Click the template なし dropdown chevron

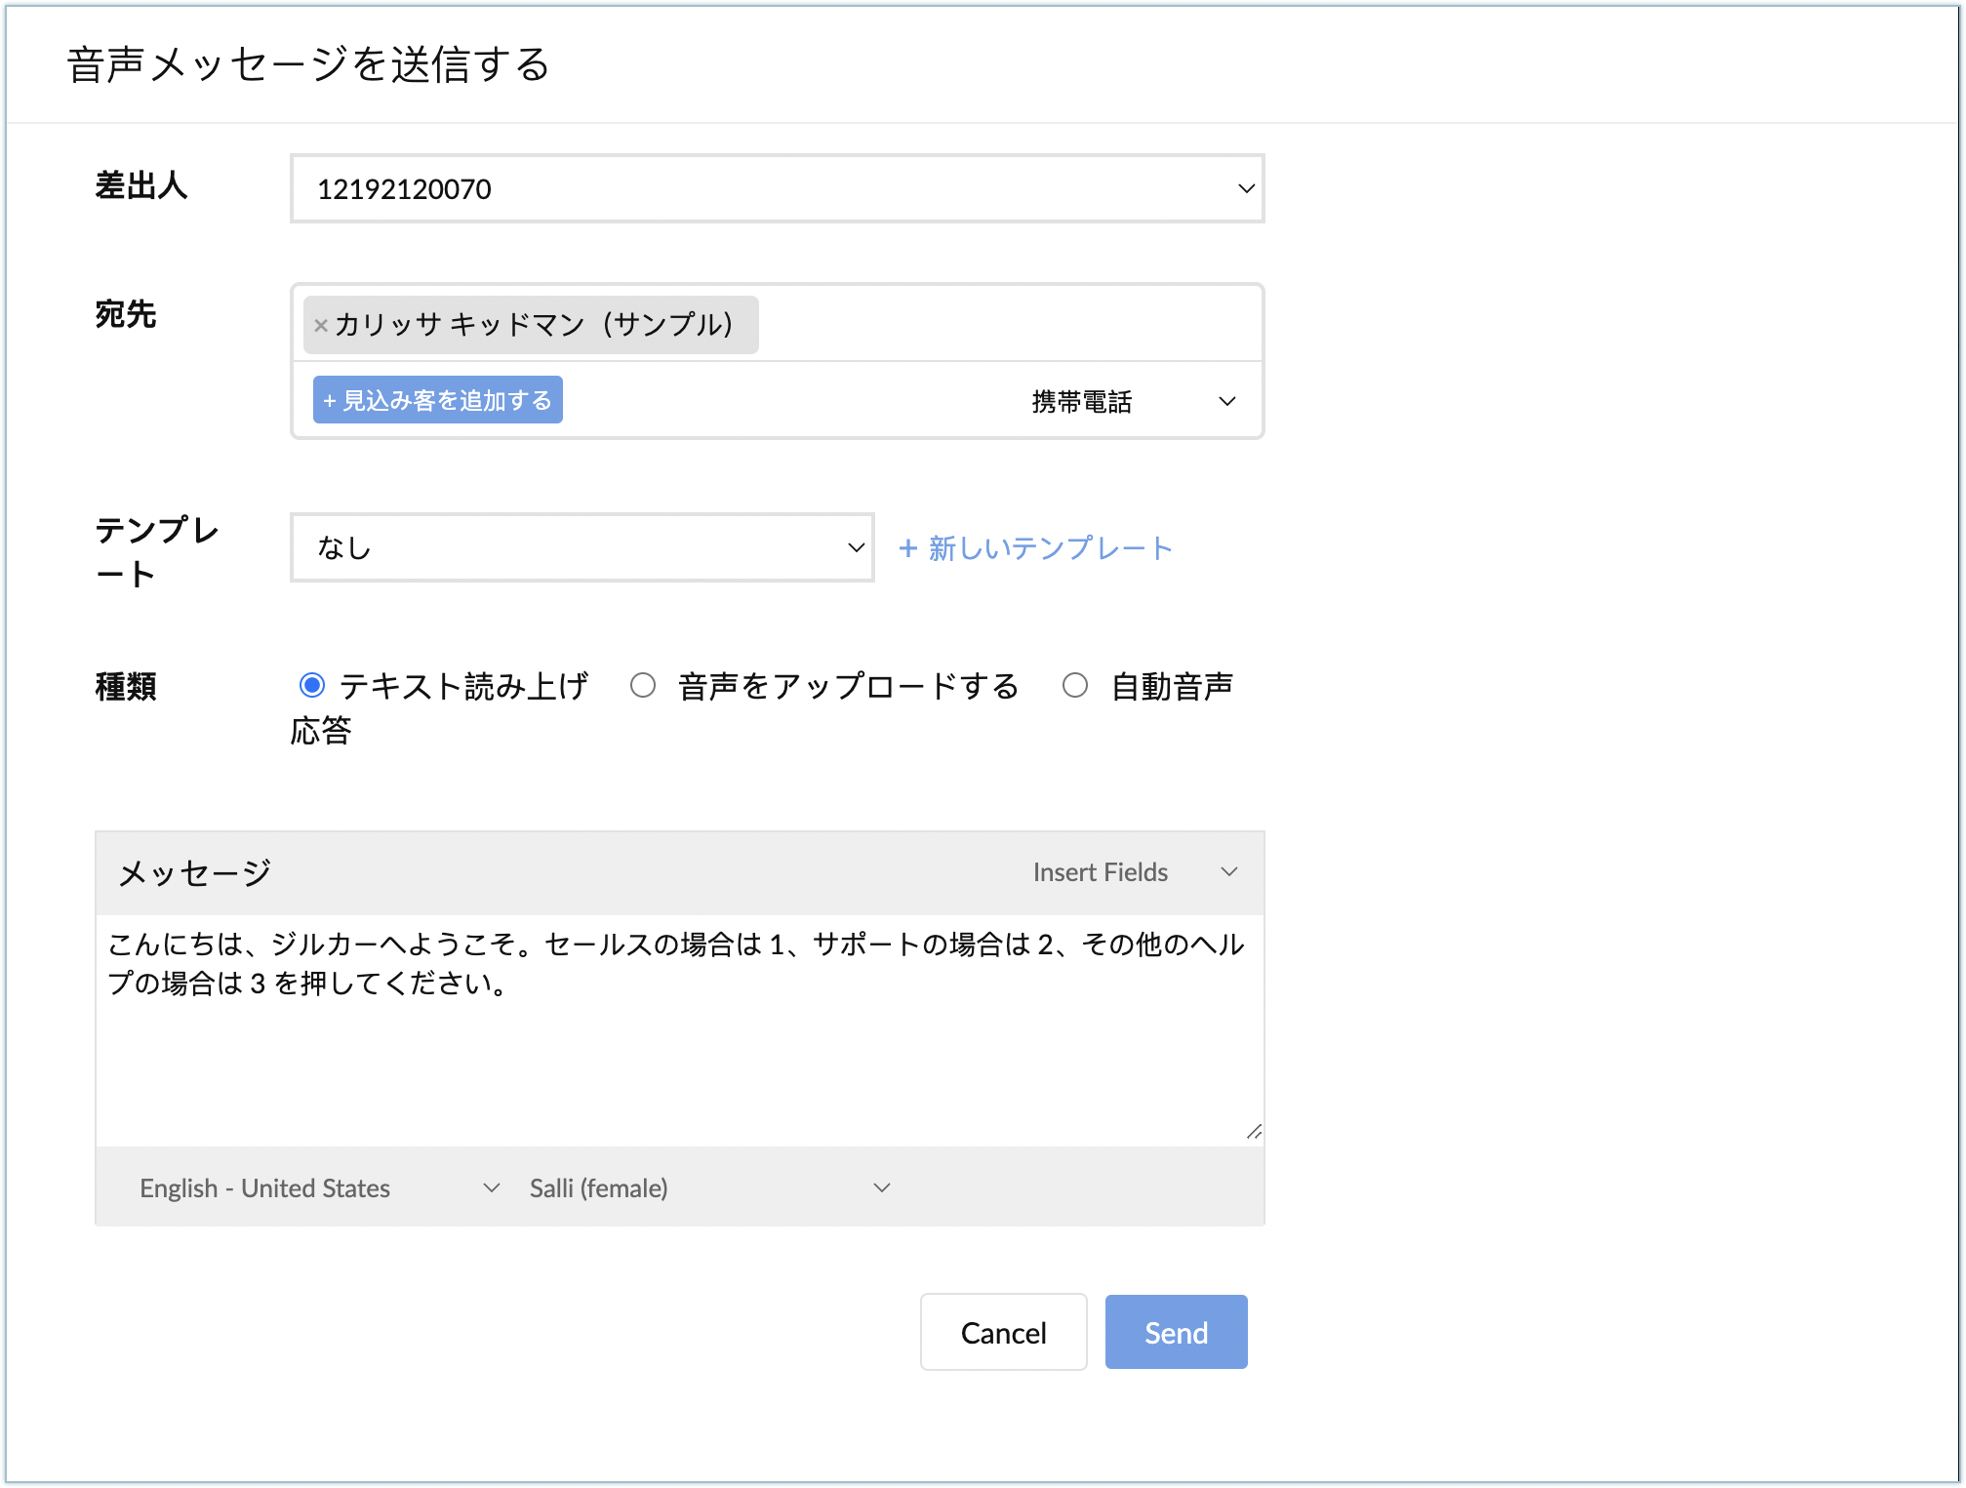(856, 547)
